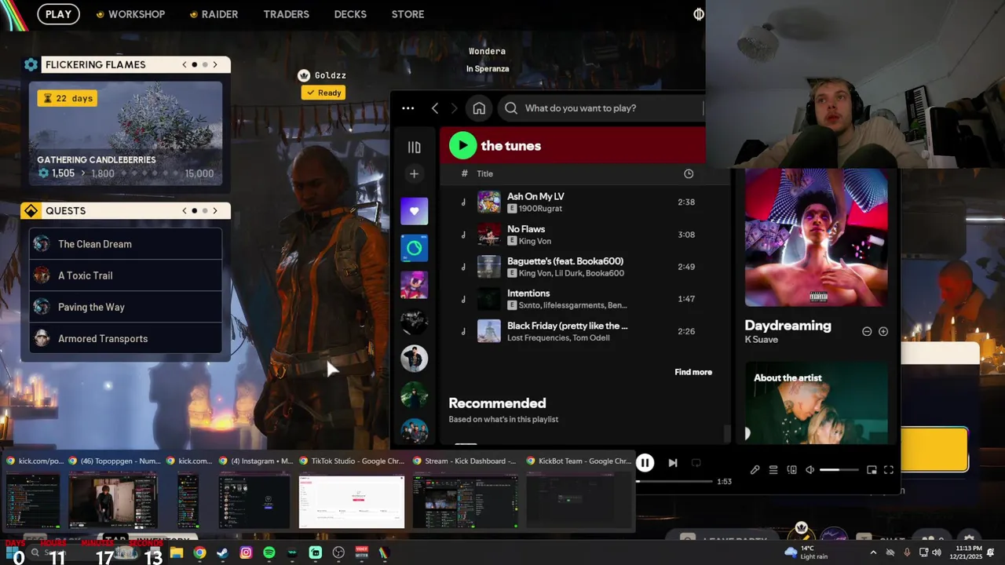1005x565 pixels.
Task: Click the Ready status under Goldzz
Action: (x=324, y=93)
